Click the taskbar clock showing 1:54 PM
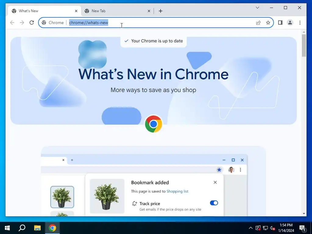312x234 pixels. click(x=286, y=228)
